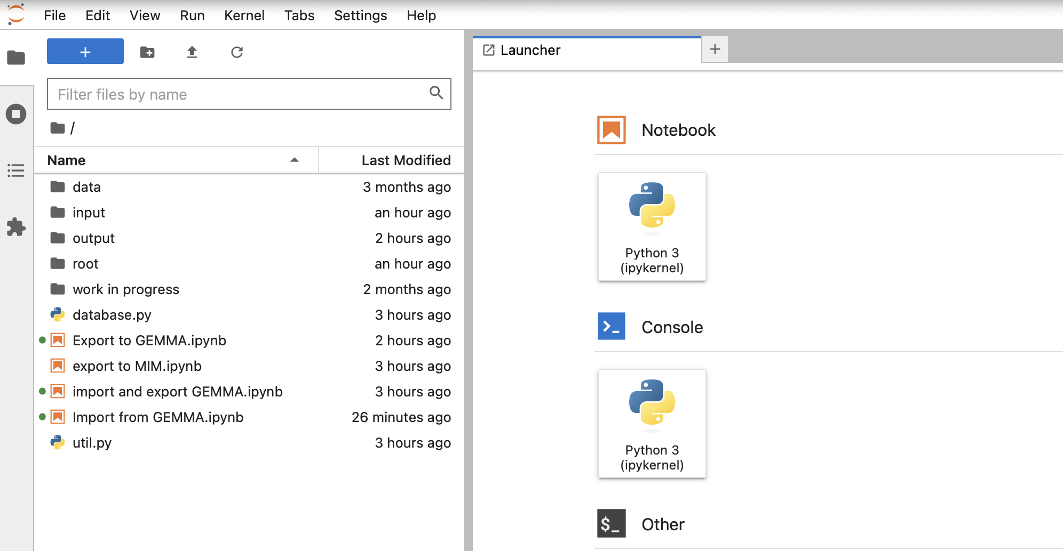This screenshot has height=551, width=1063.
Task: Click the blue New Launcher plus button
Action: click(85, 52)
